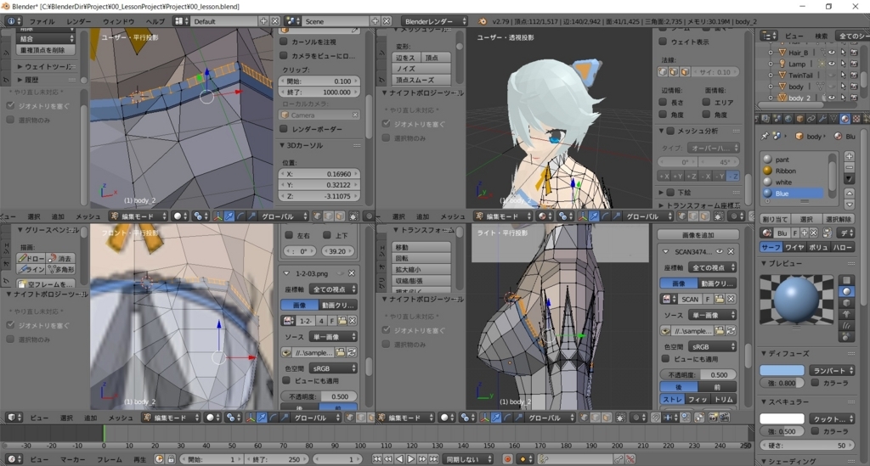Enable 長さ edge info checkbox
The width and height of the screenshot is (870, 466).
[663, 102]
